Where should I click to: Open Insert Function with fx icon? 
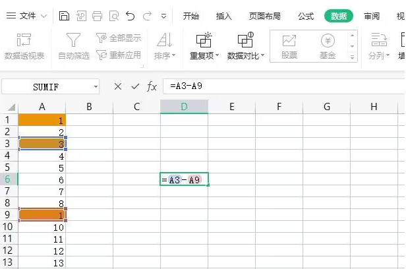point(152,86)
